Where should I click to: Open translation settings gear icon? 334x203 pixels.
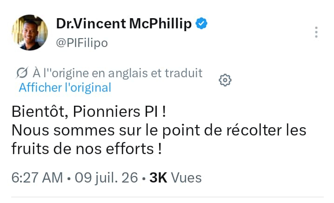pos(225,80)
